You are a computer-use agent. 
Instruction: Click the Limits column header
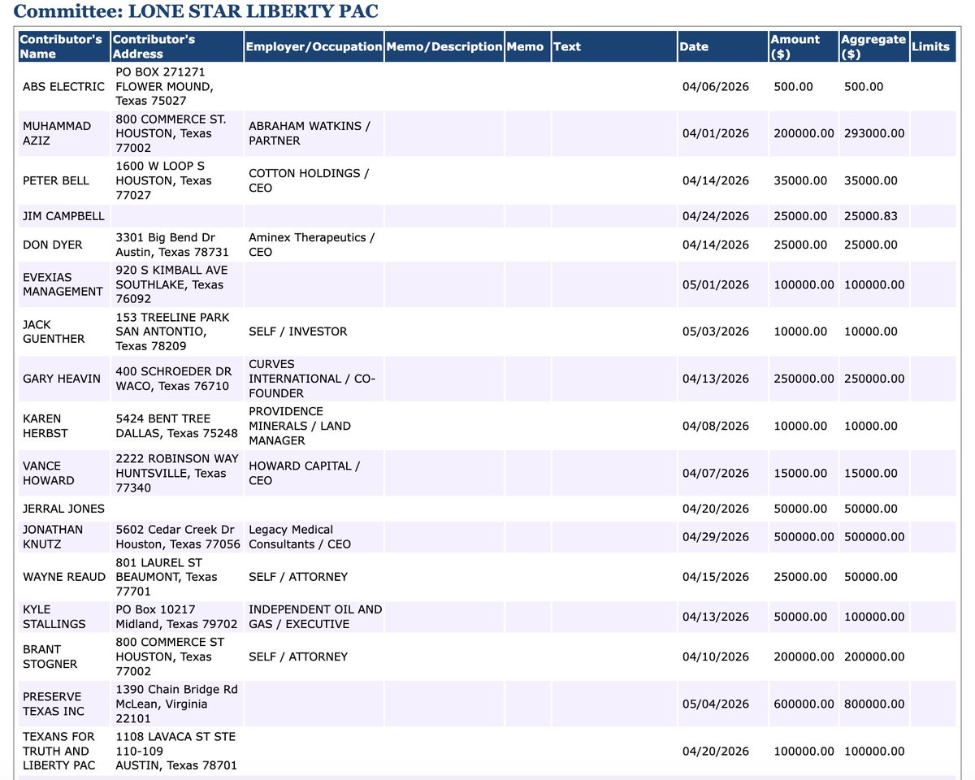[934, 46]
